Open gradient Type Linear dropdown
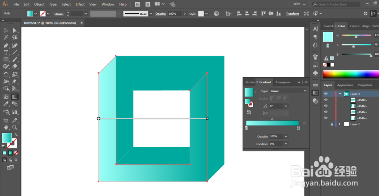Image resolution: width=379 pixels, height=196 pixels. pyautogui.click(x=288, y=91)
